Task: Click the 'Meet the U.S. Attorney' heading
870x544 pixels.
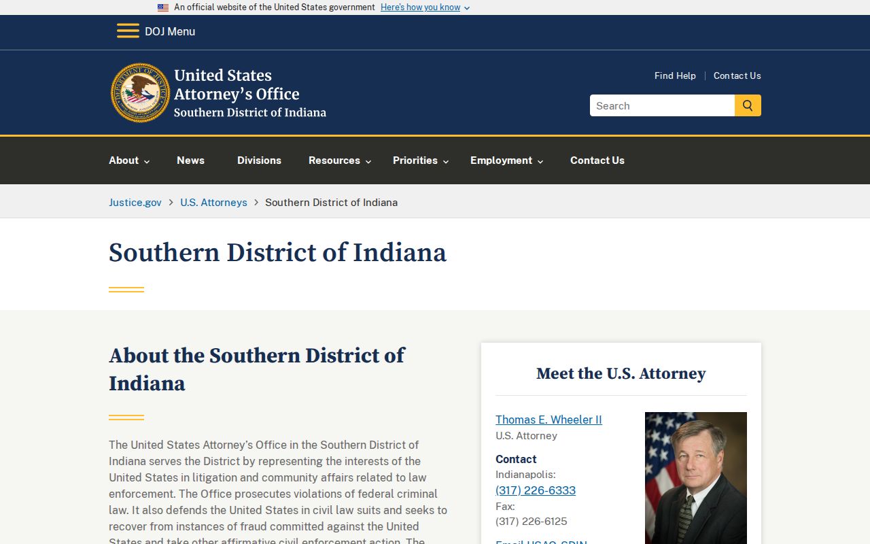Action: [x=621, y=373]
